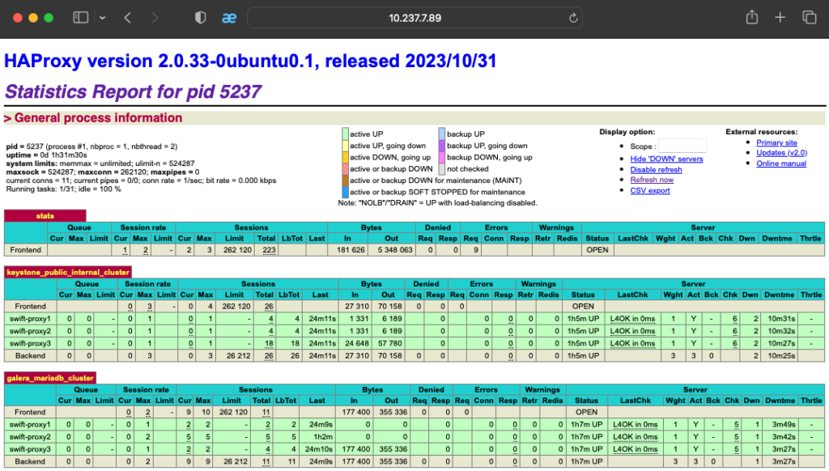
Task: Open the Primary site link
Action: point(776,142)
